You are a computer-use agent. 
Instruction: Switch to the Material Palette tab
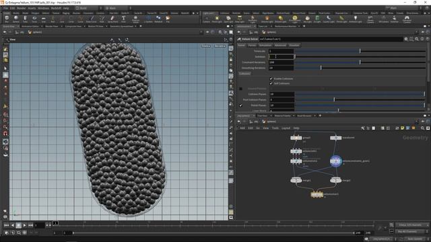tap(283, 116)
